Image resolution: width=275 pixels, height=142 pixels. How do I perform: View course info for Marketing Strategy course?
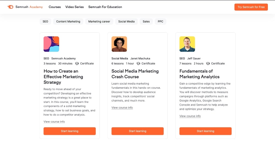click(x=54, y=122)
